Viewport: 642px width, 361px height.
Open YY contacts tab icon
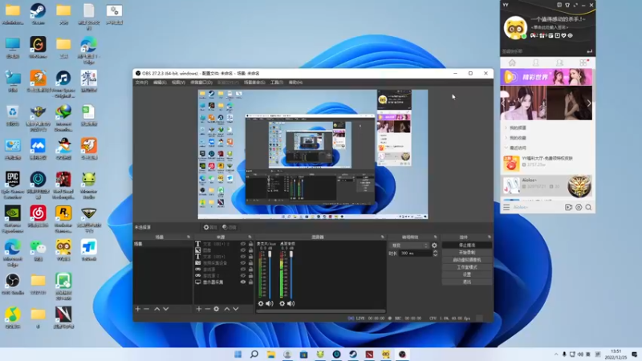pyautogui.click(x=535, y=63)
